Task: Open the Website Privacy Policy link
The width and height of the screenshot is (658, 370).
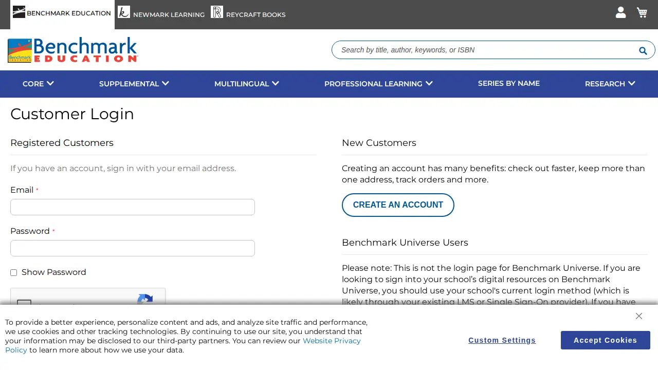Action: coord(183,345)
